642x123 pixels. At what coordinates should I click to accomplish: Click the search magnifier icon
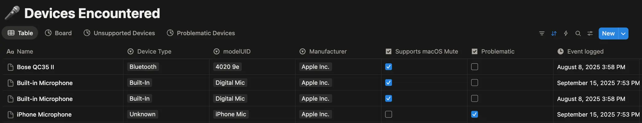[x=578, y=33]
